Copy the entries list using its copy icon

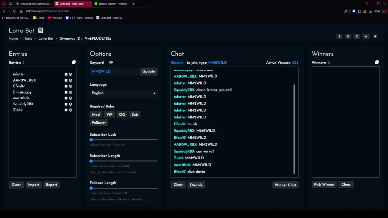point(74,62)
